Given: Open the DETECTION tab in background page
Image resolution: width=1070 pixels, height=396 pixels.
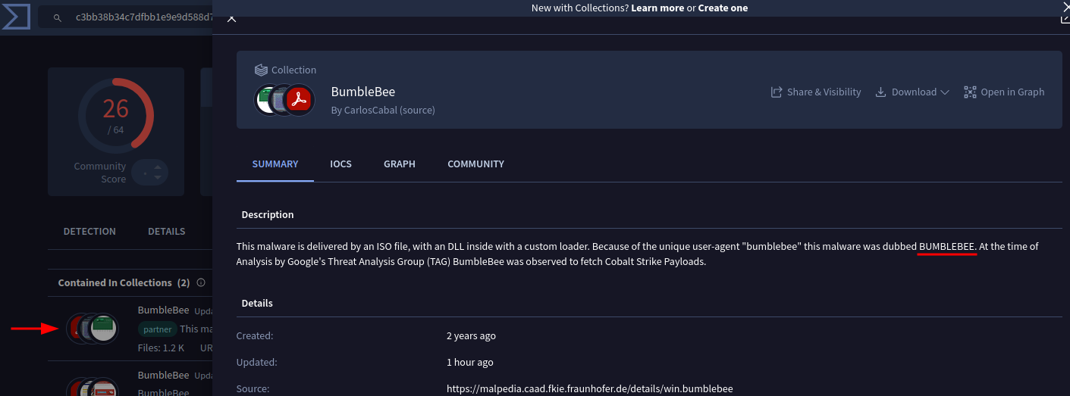Looking at the screenshot, I should pyautogui.click(x=89, y=231).
